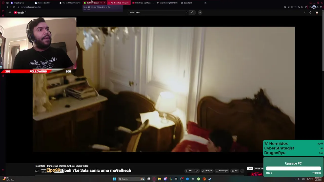Open Epic Games launcher from taskbar
The width and height of the screenshot is (324, 182).
point(176,179)
